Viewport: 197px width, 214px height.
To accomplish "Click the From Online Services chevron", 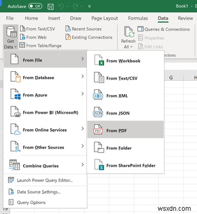I will [83, 128].
